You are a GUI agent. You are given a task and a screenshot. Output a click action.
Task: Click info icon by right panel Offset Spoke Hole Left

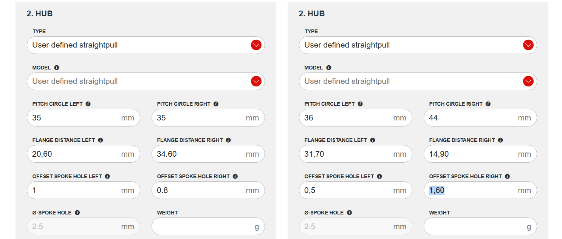click(379, 176)
